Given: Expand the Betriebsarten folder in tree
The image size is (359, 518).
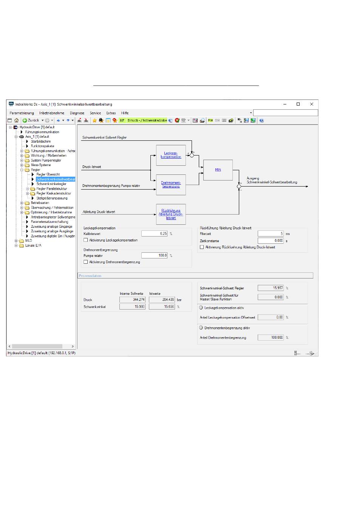Looking at the screenshot, I should click(22, 203).
